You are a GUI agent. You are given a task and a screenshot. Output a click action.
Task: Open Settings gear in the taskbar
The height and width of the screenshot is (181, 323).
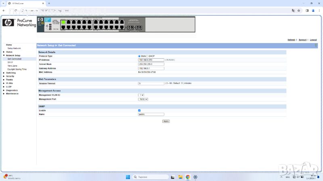[x=195, y=177]
